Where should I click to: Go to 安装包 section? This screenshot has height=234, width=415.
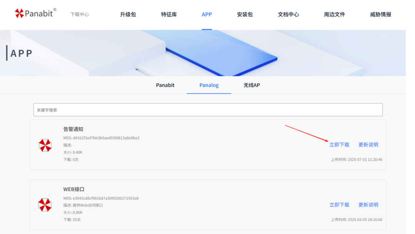(245, 14)
